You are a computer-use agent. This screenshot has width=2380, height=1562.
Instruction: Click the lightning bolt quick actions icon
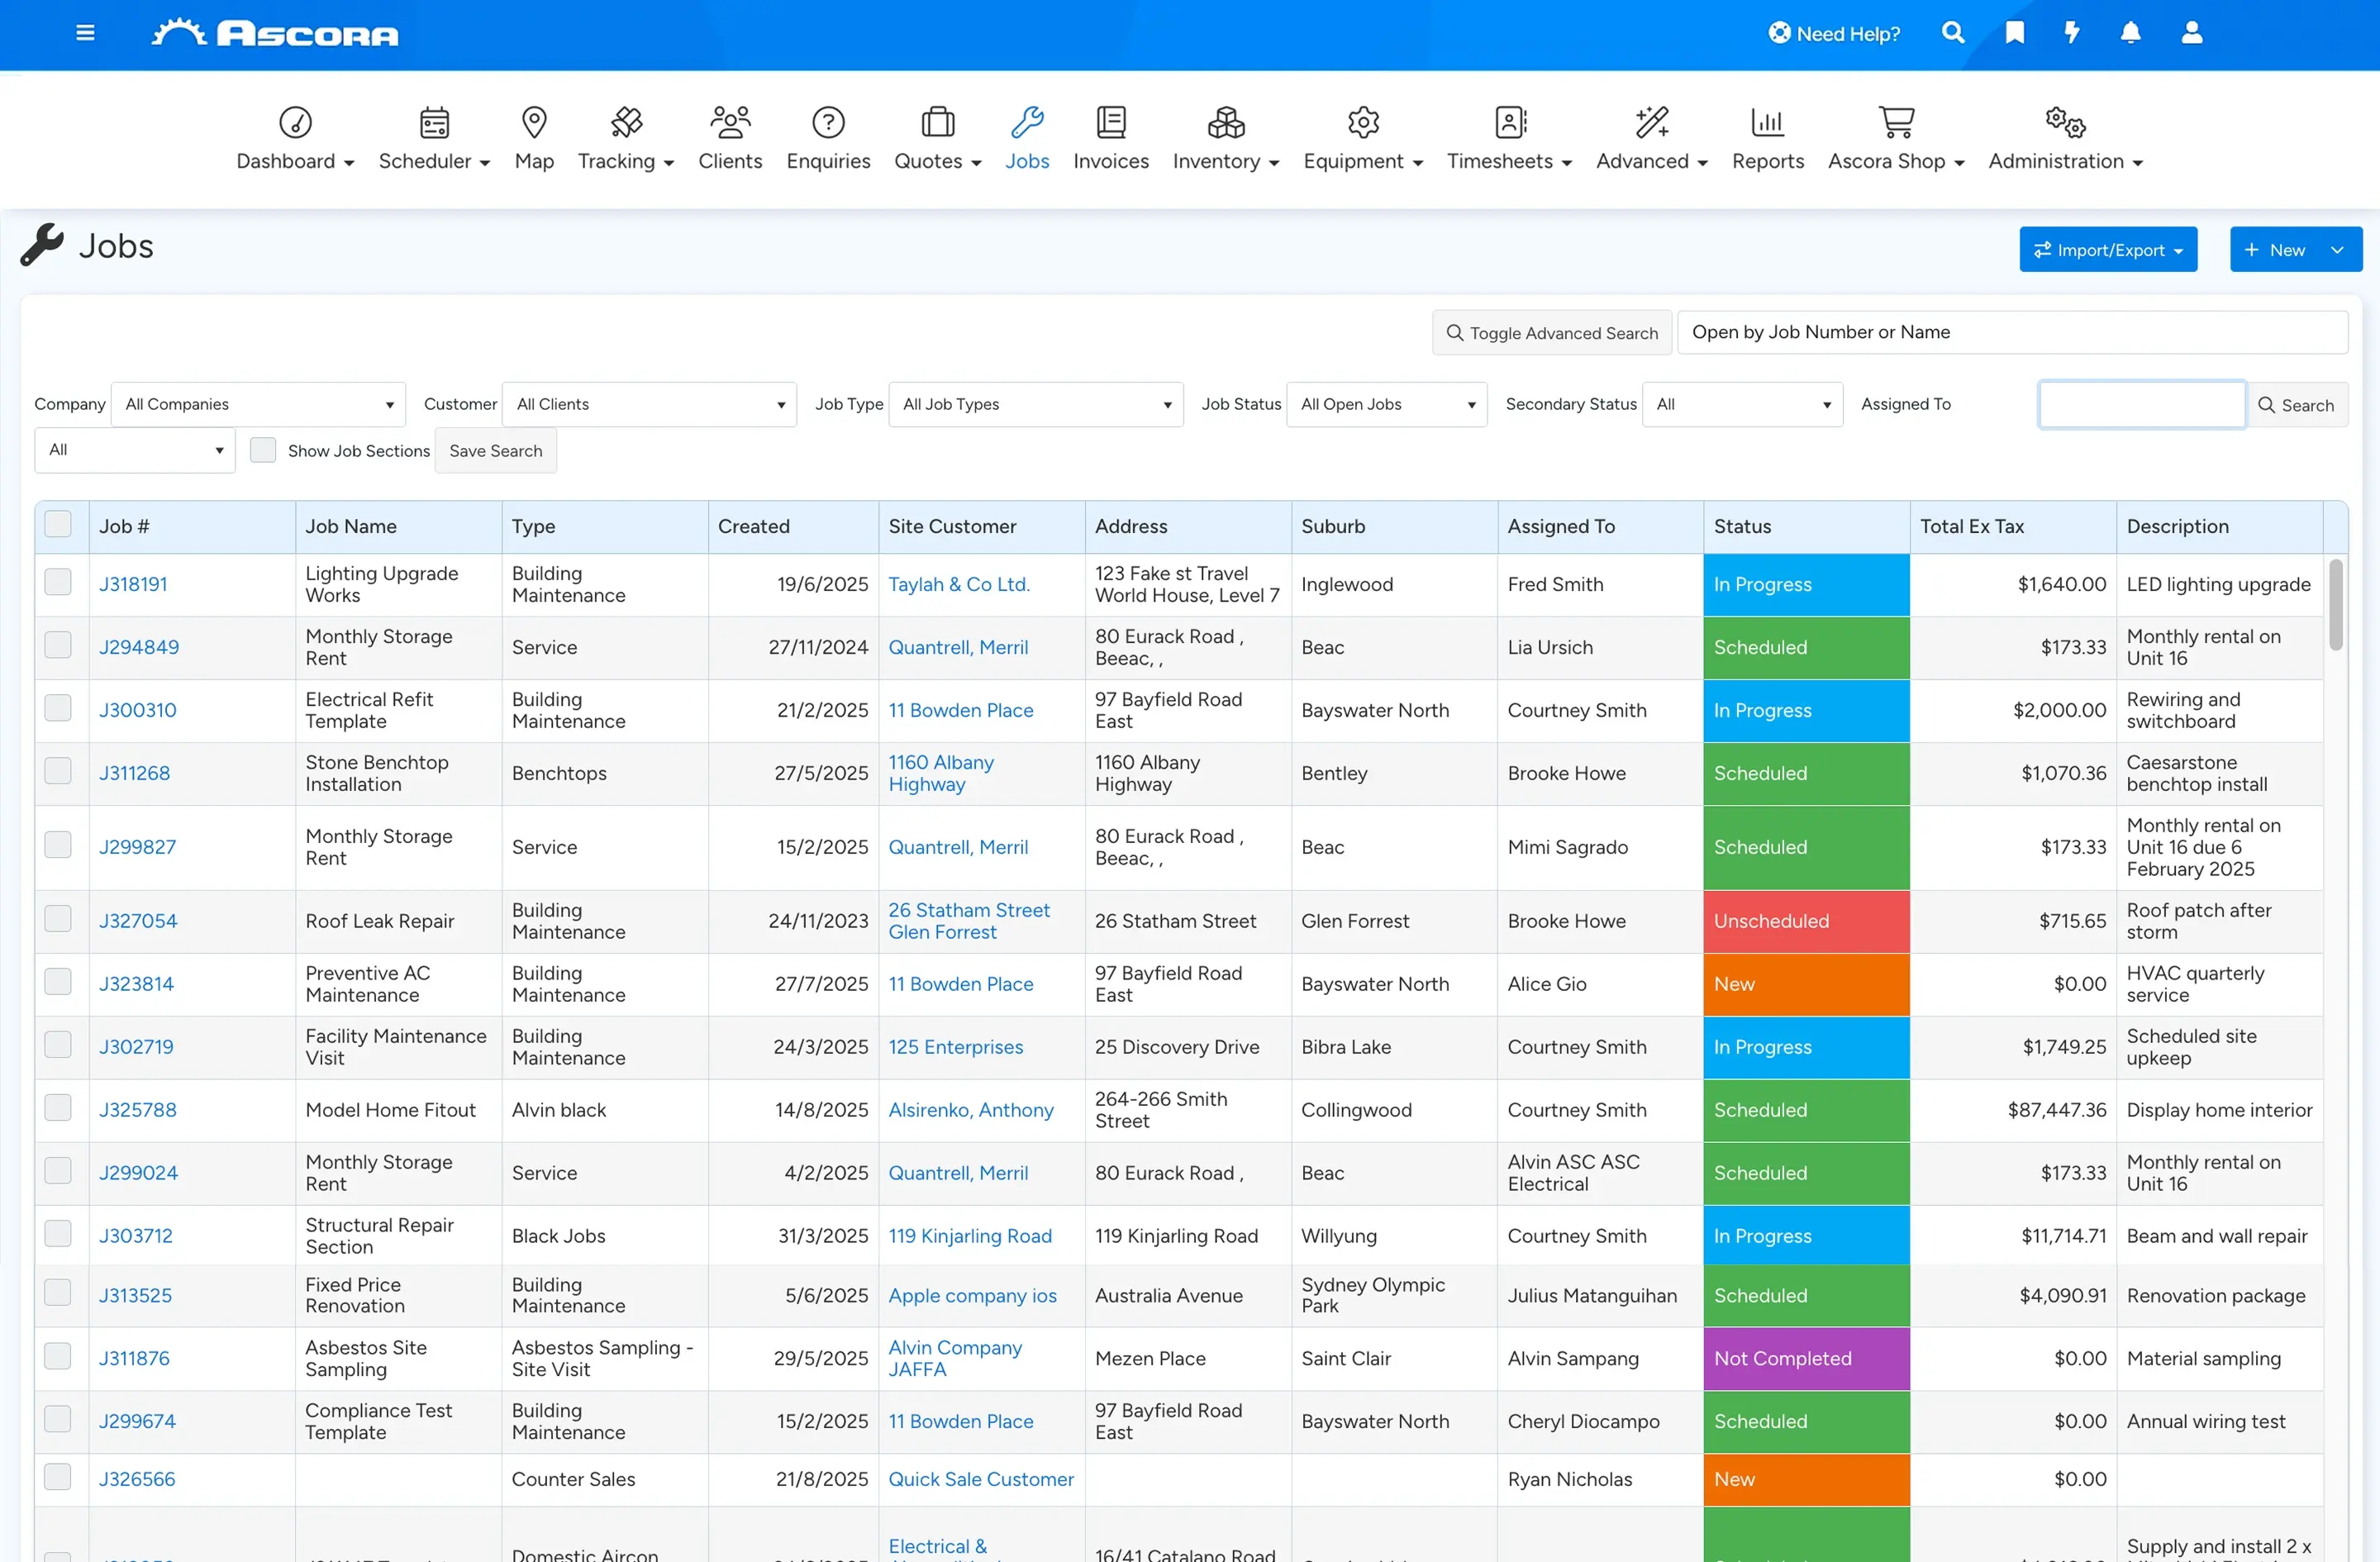[x=2072, y=33]
